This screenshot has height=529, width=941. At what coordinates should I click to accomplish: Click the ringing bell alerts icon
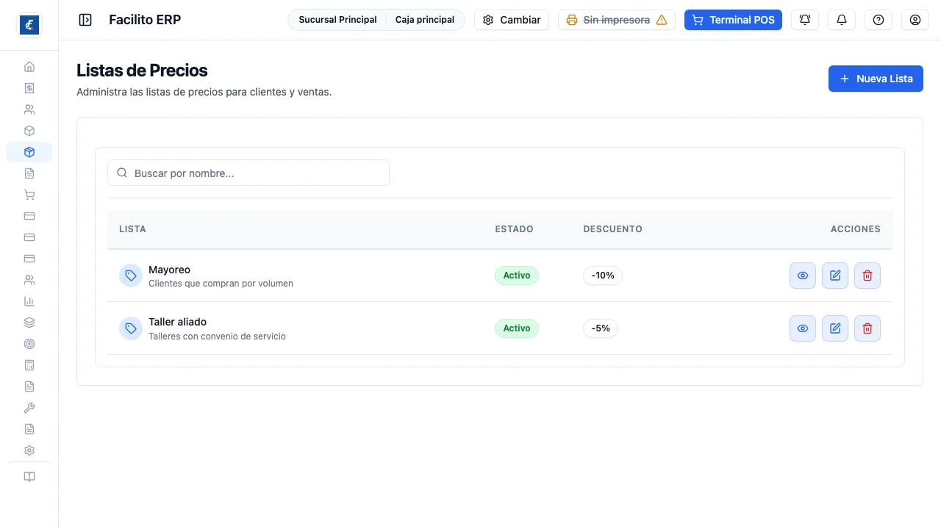[x=805, y=20]
